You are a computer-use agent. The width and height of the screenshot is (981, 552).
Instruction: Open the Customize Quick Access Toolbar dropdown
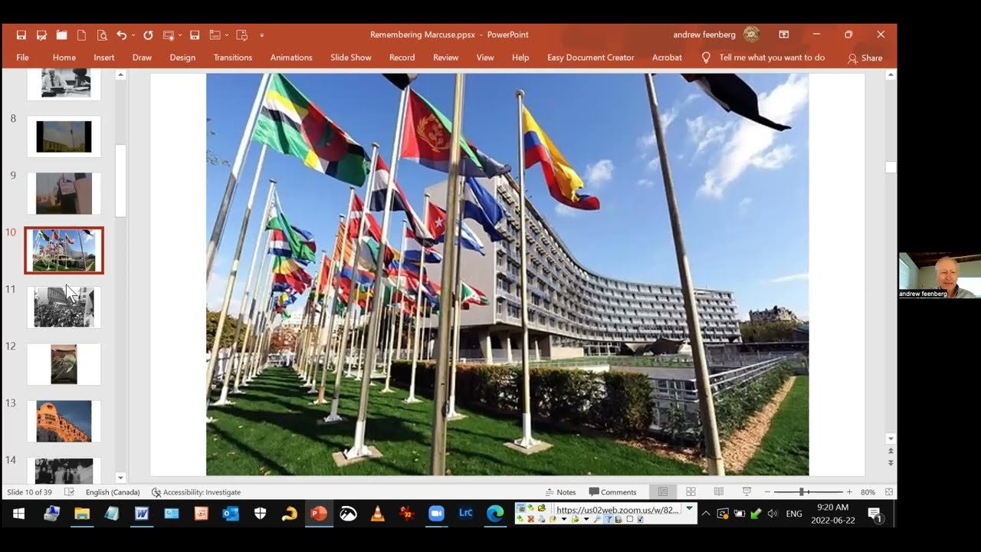[x=261, y=34]
